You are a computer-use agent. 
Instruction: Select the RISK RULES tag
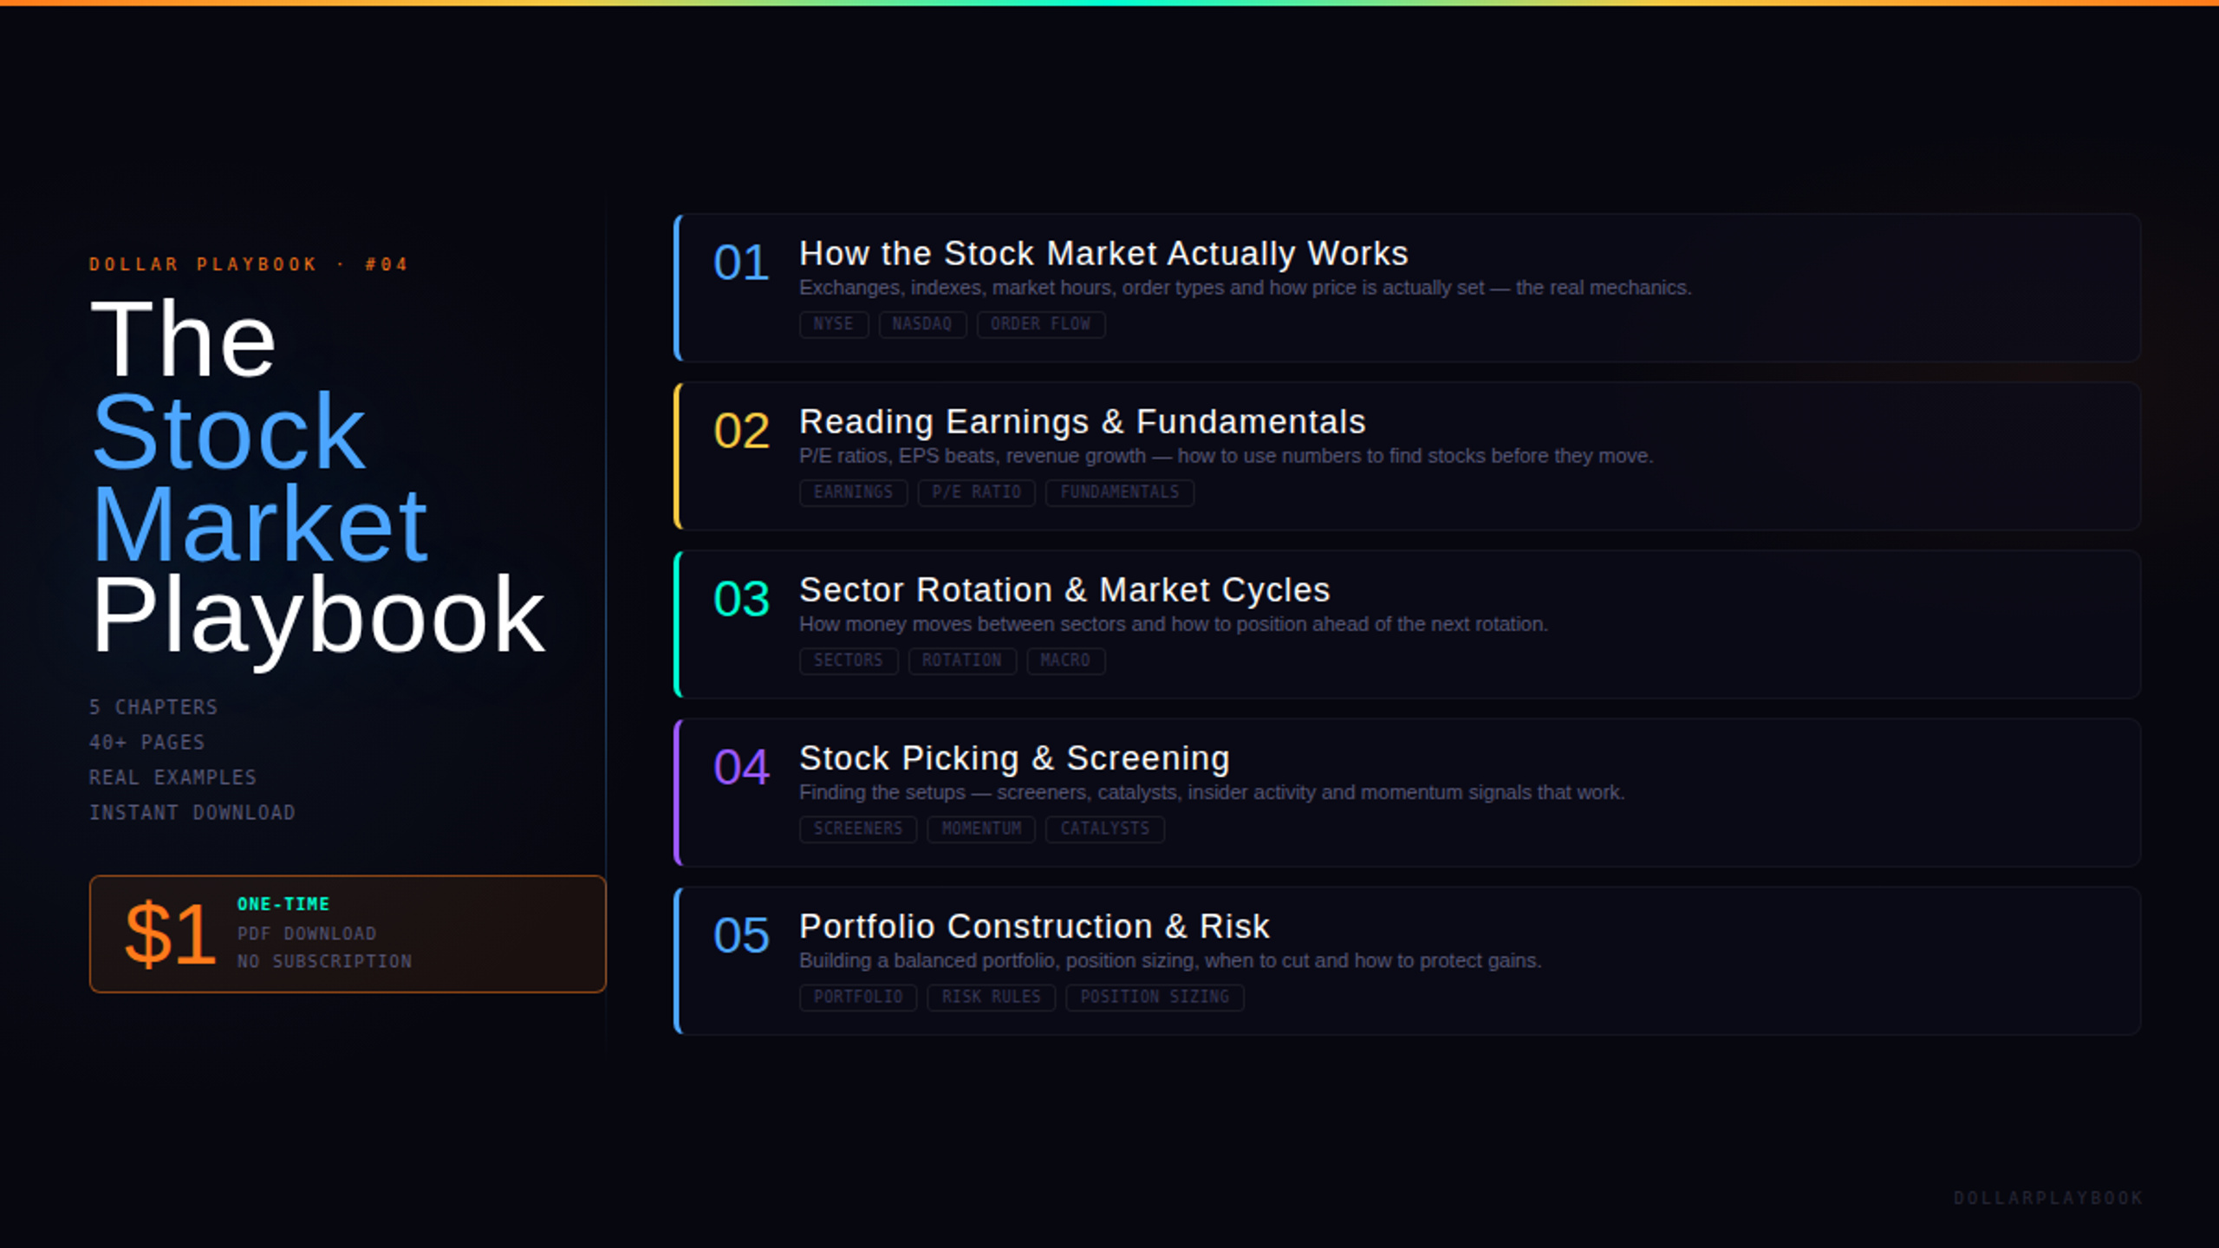[992, 997]
